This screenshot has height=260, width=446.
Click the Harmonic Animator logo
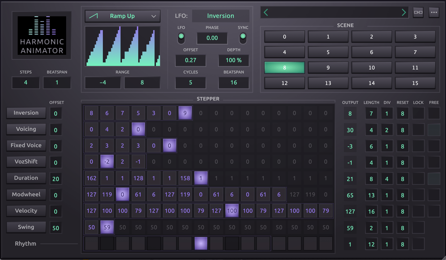tap(42, 35)
